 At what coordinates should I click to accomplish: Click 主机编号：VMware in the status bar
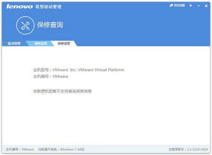(20, 149)
